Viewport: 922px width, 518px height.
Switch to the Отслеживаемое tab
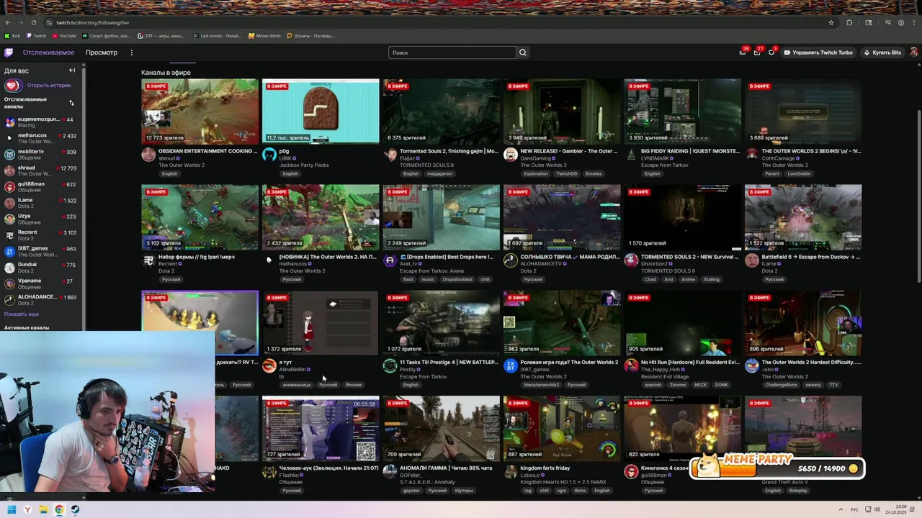pyautogui.click(x=48, y=53)
